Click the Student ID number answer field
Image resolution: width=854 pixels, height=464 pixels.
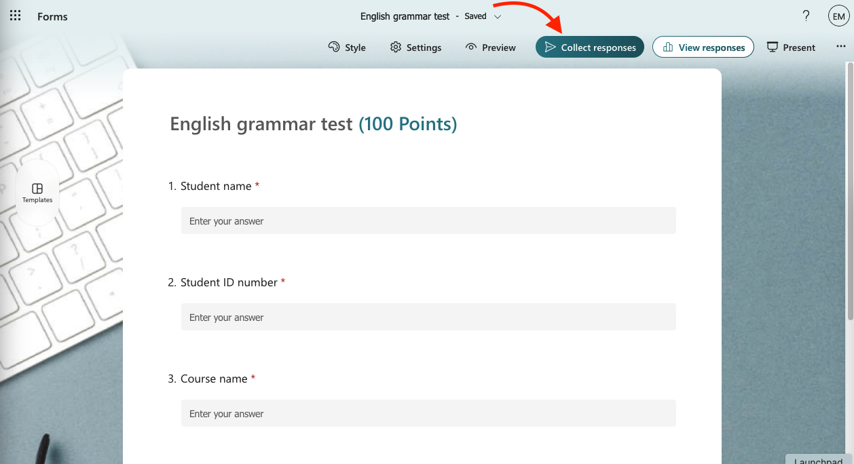(x=428, y=317)
